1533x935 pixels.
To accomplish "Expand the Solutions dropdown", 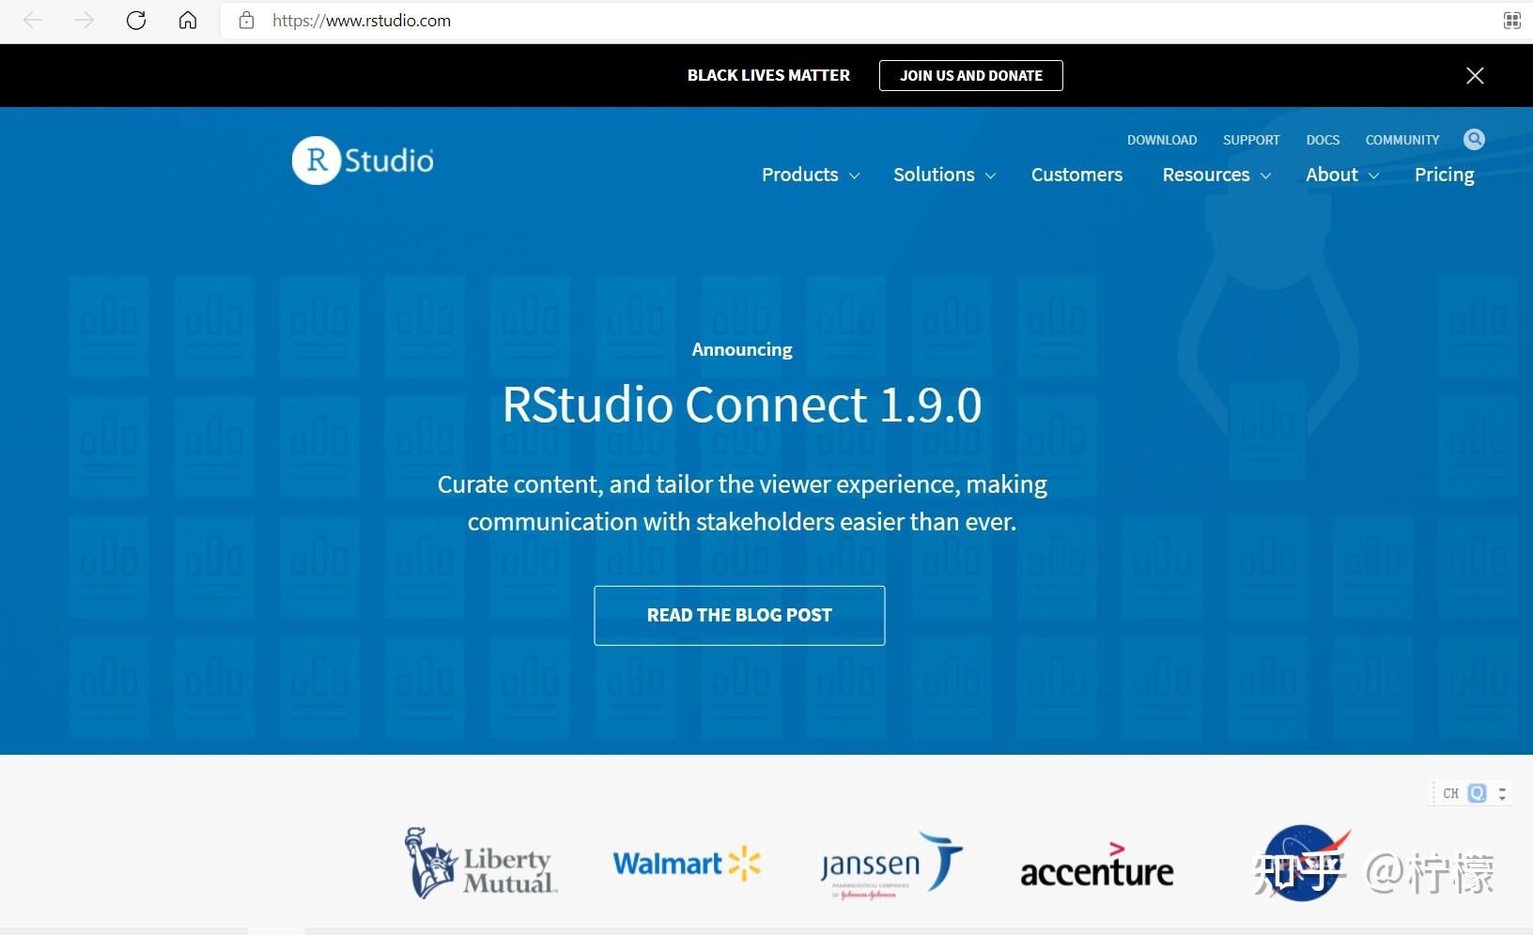I will pyautogui.click(x=935, y=175).
